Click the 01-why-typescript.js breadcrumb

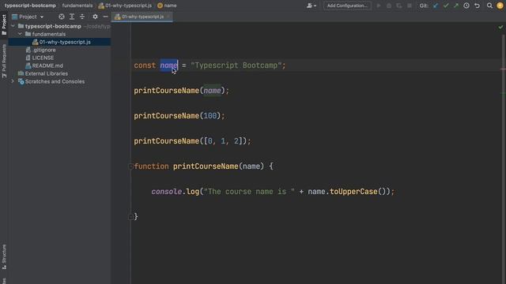(125, 6)
